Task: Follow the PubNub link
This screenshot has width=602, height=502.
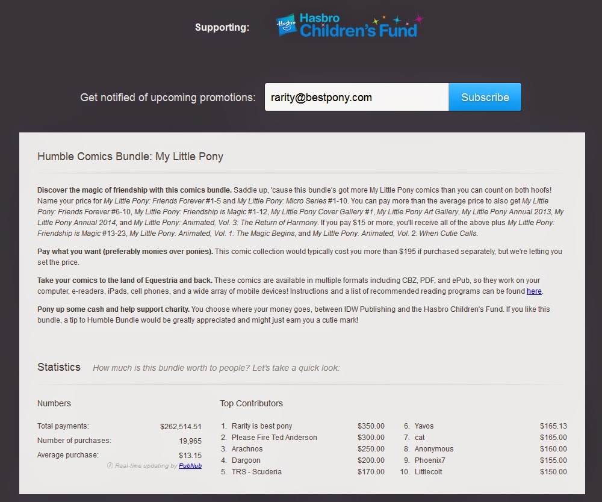Action: tap(190, 465)
